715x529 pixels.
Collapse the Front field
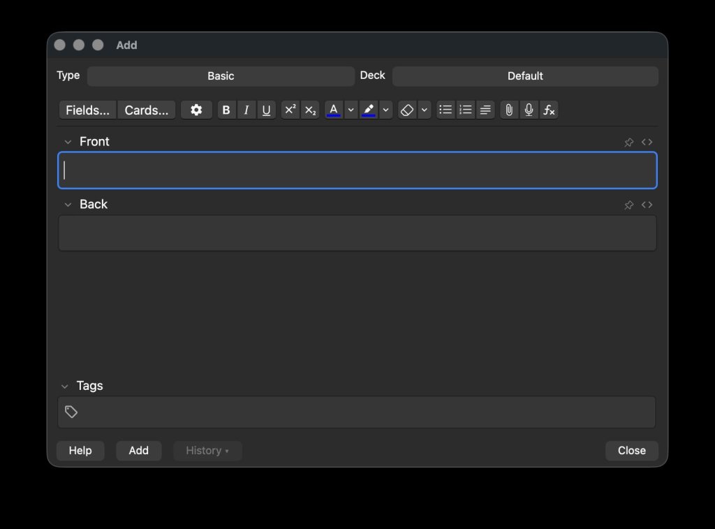[68, 142]
